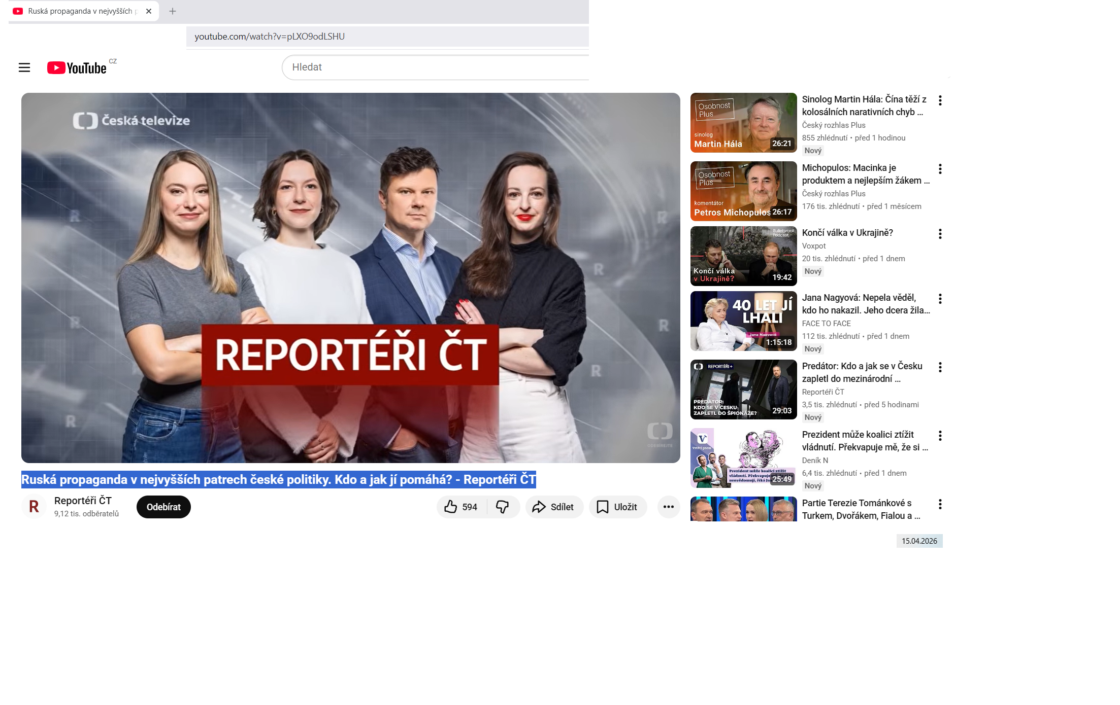Like the video with thumbs up
Viewport: 1120px width, 705px height.
click(x=451, y=507)
